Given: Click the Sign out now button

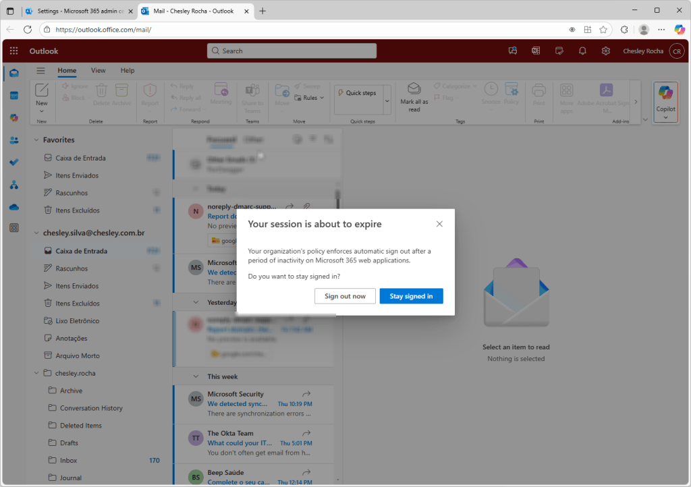Looking at the screenshot, I should [x=345, y=296].
